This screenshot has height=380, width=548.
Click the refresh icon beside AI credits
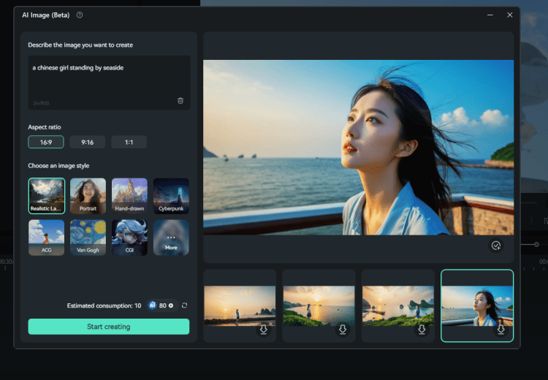[185, 305]
